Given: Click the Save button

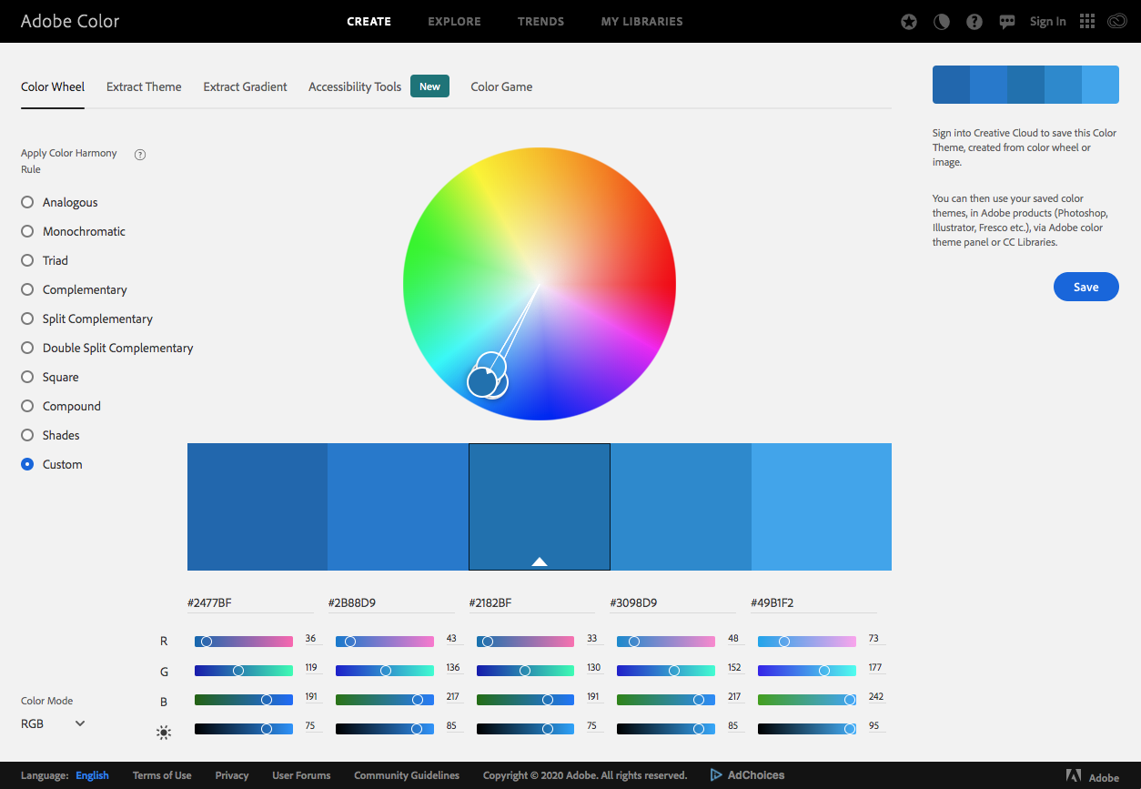Looking at the screenshot, I should coord(1086,287).
